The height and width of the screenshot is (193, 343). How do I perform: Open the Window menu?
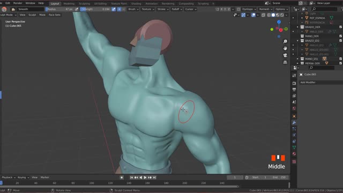click(30, 3)
